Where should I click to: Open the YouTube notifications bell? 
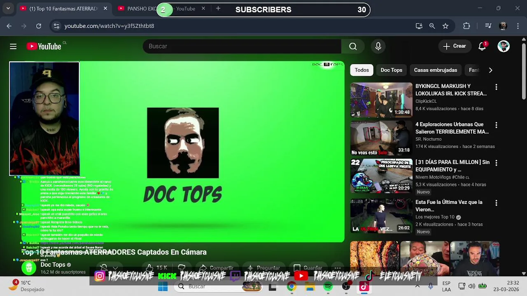click(482, 46)
